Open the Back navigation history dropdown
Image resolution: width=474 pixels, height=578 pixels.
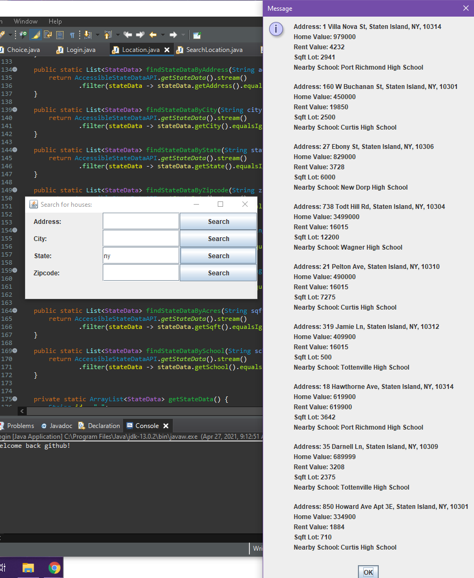point(163,34)
